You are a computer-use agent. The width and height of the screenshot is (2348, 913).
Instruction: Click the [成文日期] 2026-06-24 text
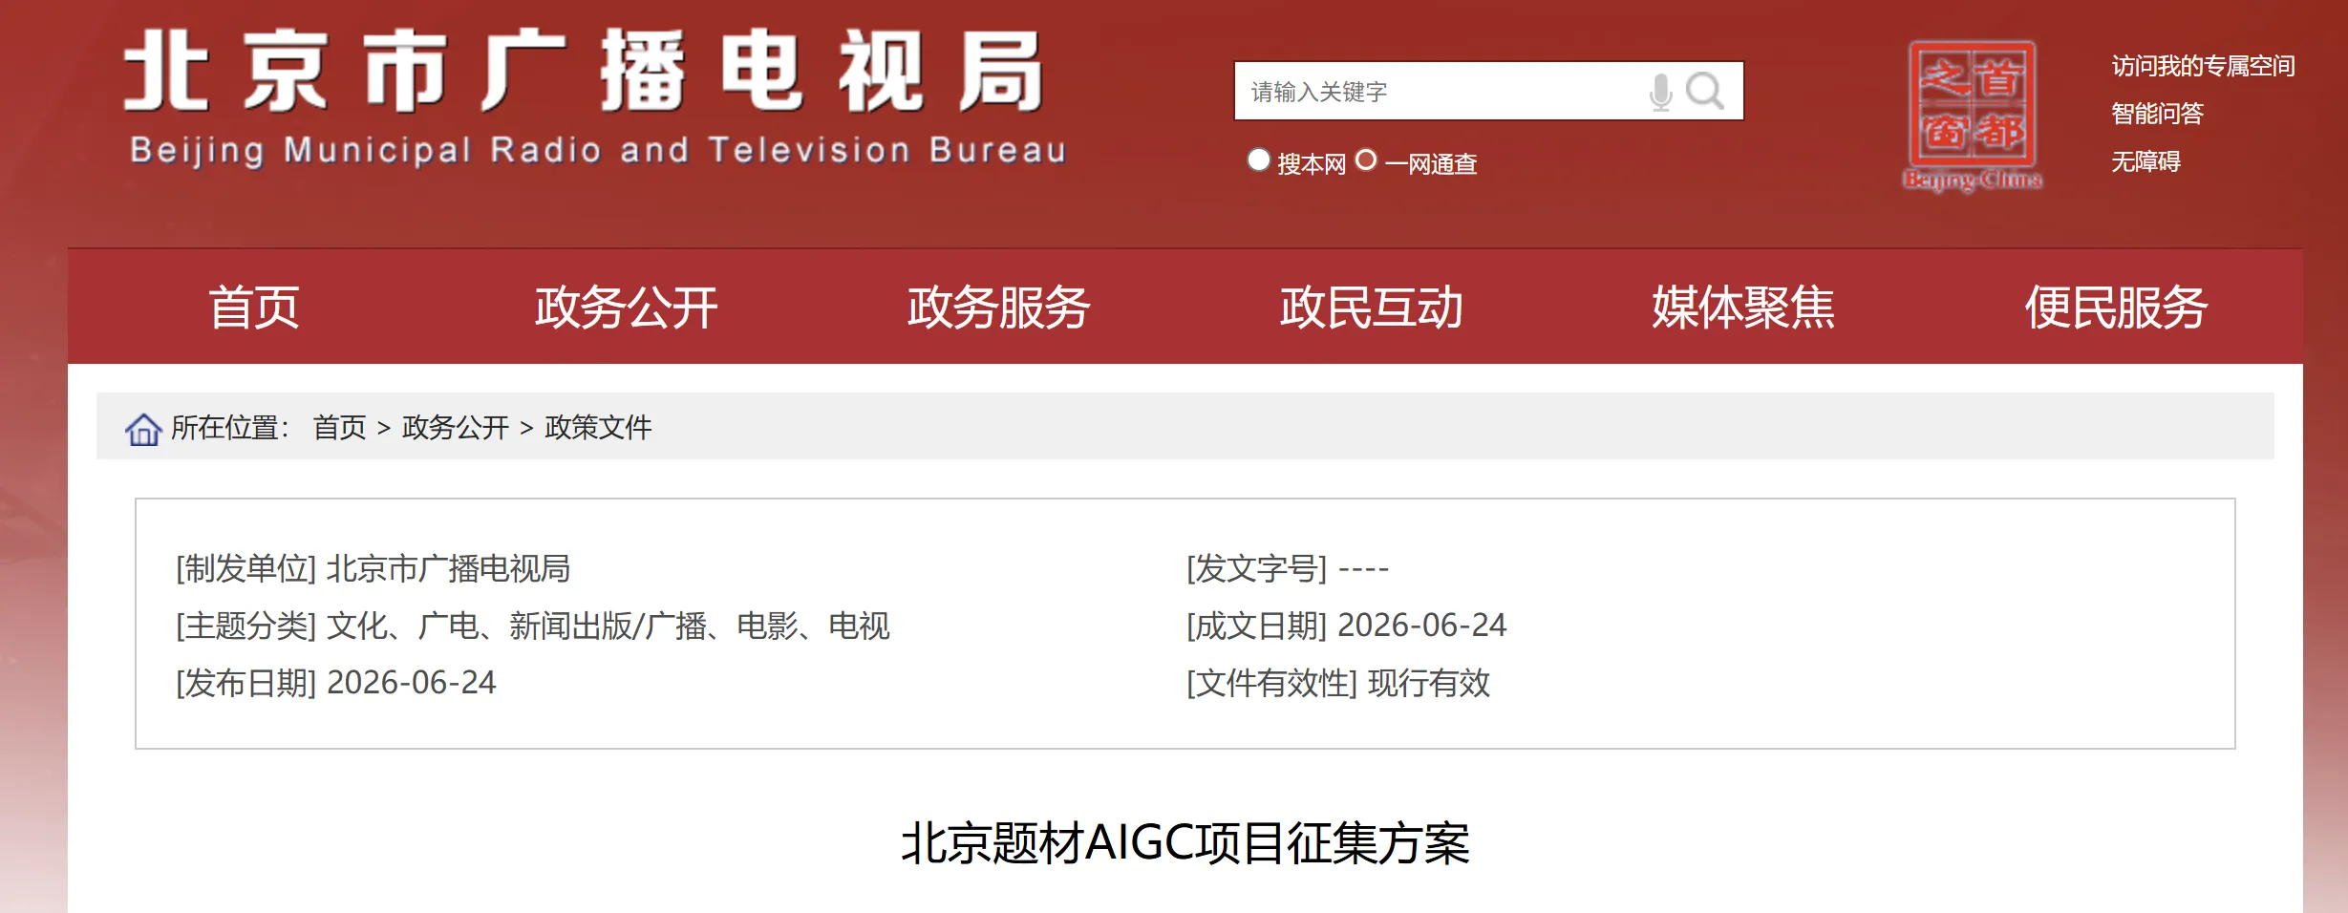click(x=1346, y=626)
